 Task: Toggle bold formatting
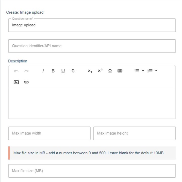click(x=53, y=71)
